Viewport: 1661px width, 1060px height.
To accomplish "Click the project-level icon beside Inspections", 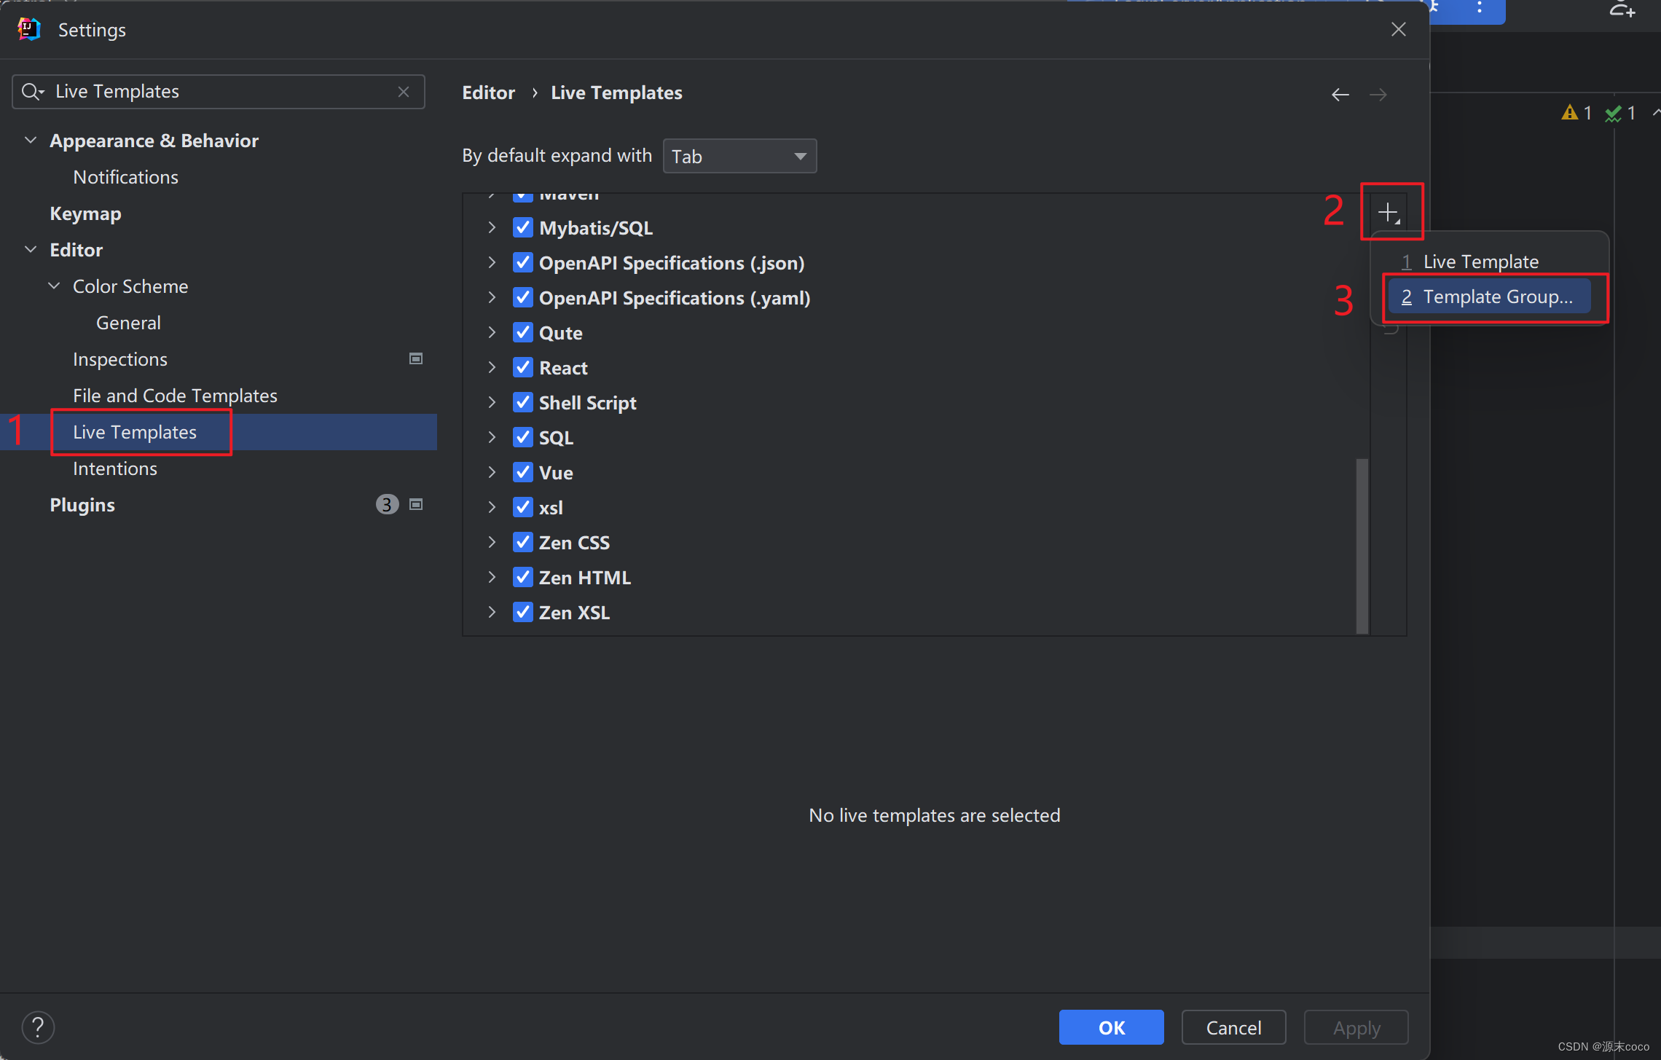I will click(x=416, y=358).
